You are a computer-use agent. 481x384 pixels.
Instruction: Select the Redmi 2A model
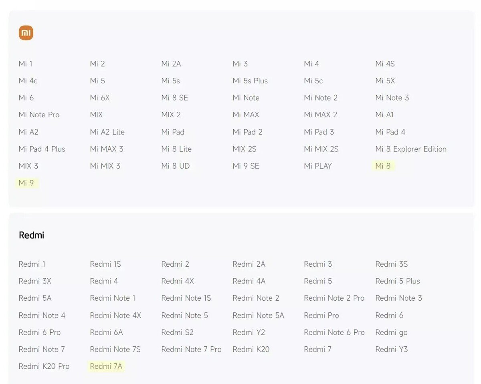[249, 264]
